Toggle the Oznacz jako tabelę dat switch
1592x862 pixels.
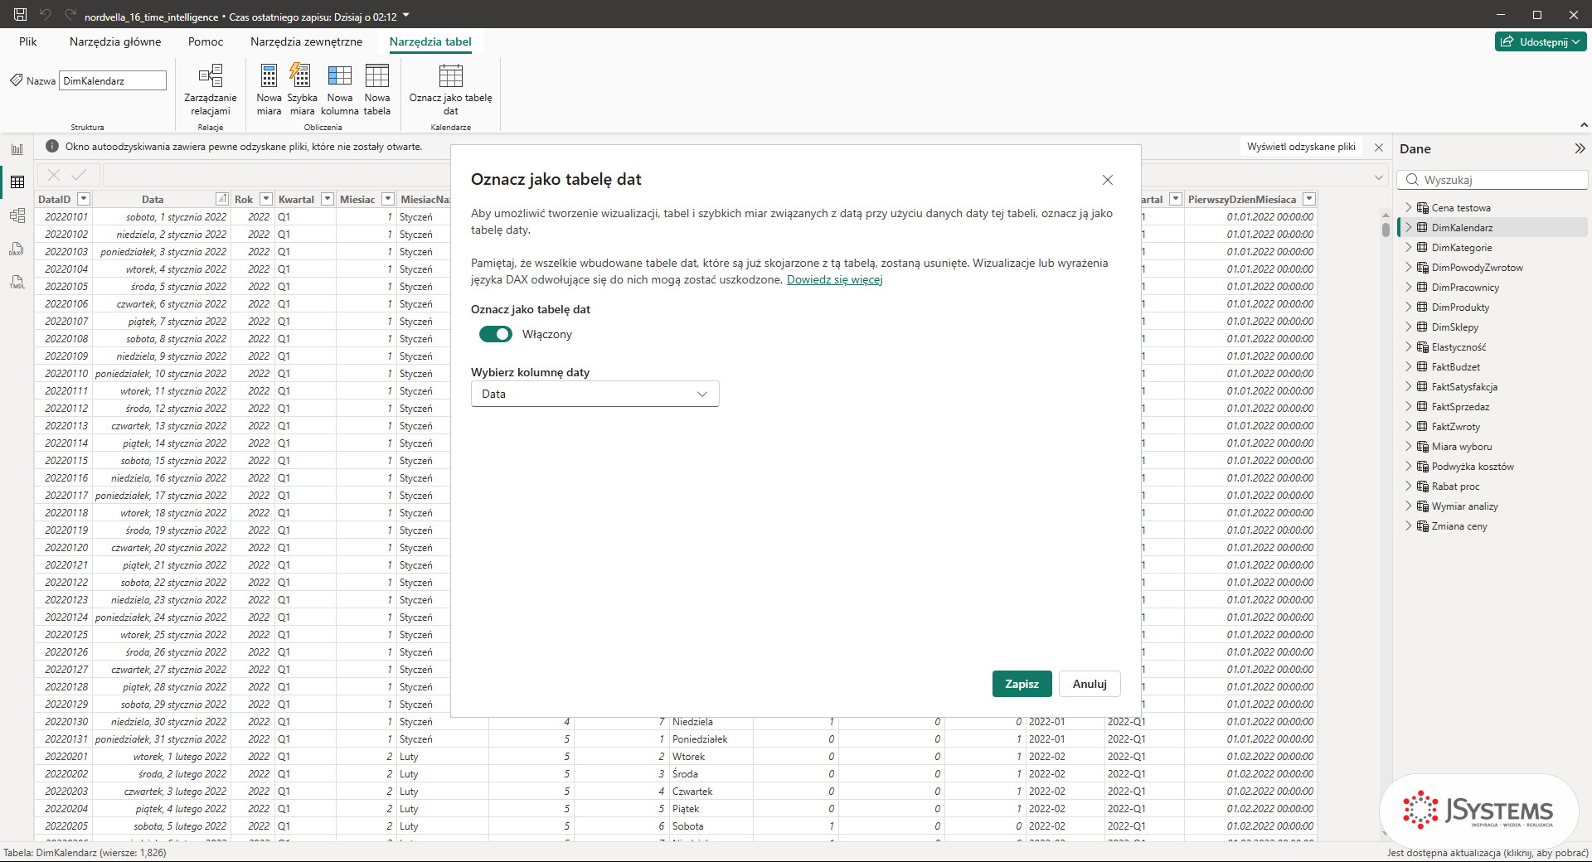[x=496, y=334]
